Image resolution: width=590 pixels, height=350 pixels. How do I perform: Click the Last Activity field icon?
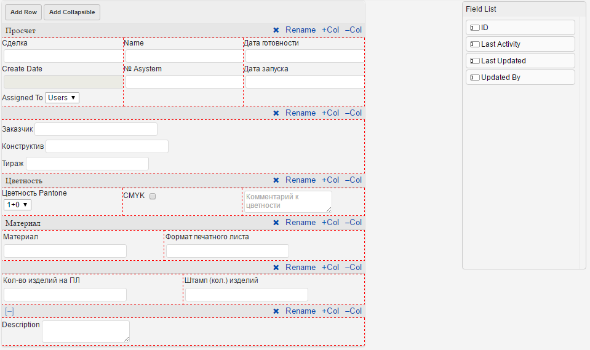coord(475,44)
